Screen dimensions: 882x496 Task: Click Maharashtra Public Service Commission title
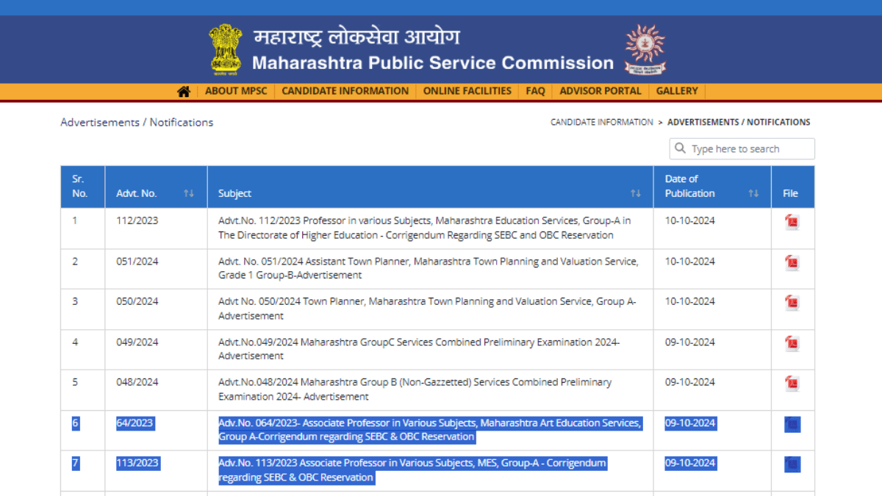[x=433, y=63]
